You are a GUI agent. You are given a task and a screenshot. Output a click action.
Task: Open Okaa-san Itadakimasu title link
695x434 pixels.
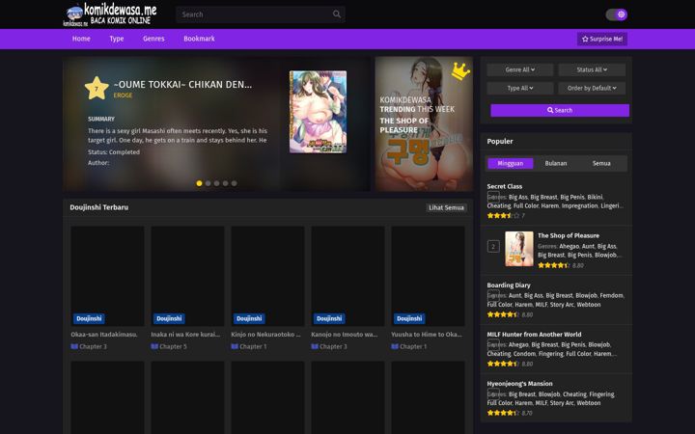(104, 335)
